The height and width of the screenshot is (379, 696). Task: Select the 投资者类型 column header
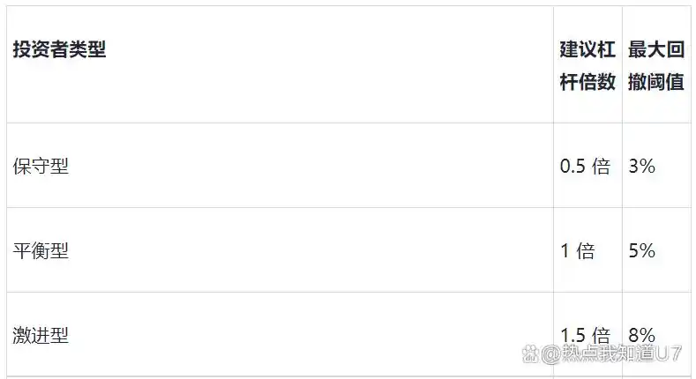pyautogui.click(x=59, y=49)
